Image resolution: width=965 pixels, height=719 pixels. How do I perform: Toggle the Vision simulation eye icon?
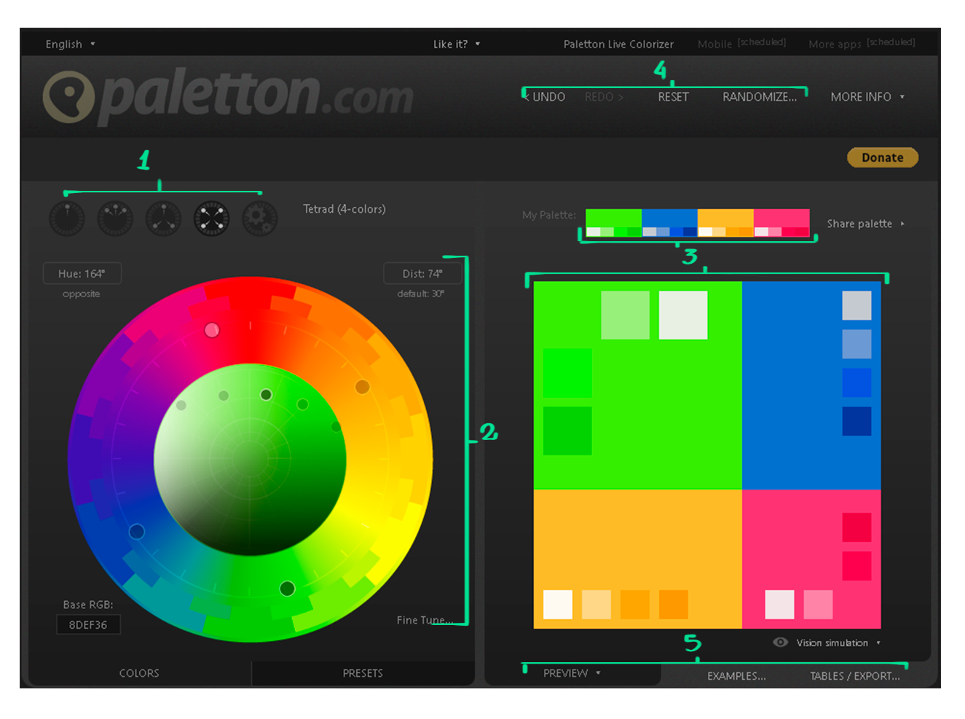[x=780, y=643]
